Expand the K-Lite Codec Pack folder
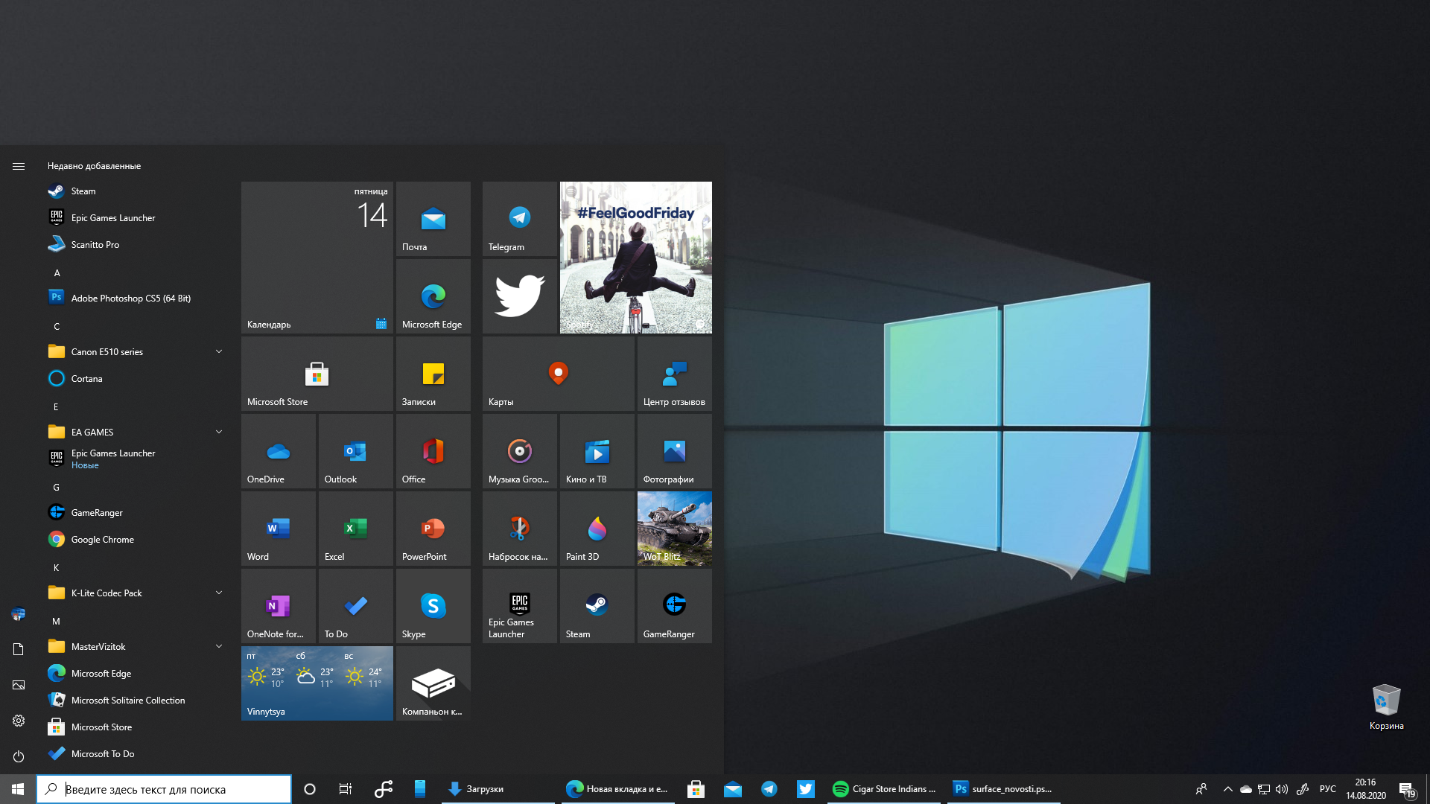The height and width of the screenshot is (804, 1430). click(x=219, y=593)
